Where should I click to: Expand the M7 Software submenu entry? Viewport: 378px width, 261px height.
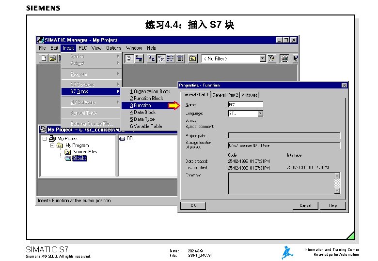tap(92, 102)
